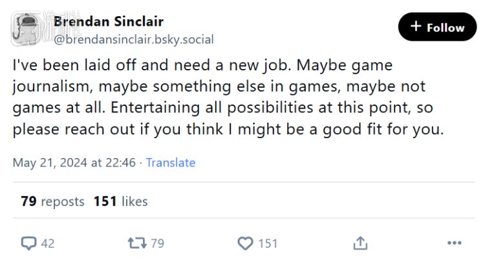Click the May 21, 2024 timestamp
This screenshot has width=485, height=262.
(x=74, y=163)
